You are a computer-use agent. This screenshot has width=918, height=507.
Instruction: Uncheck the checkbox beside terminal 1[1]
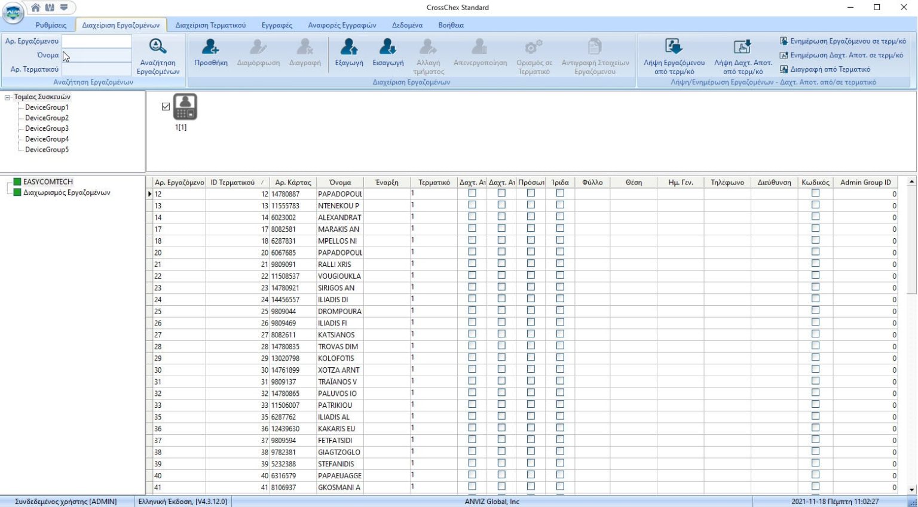point(166,107)
